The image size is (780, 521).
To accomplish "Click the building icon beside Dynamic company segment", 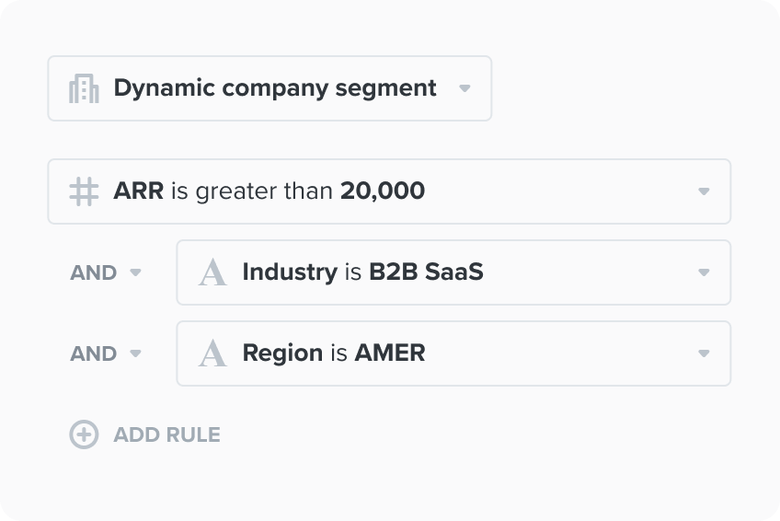I will point(84,88).
